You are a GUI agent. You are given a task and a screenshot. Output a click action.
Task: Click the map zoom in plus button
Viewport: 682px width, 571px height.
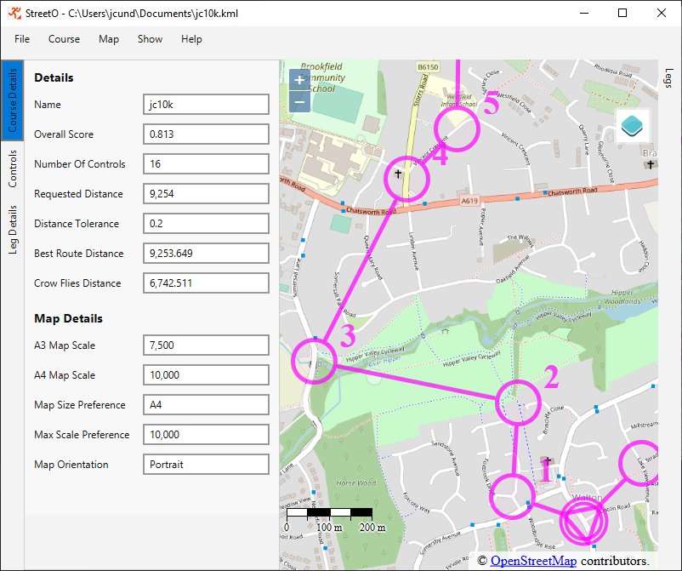tap(298, 80)
